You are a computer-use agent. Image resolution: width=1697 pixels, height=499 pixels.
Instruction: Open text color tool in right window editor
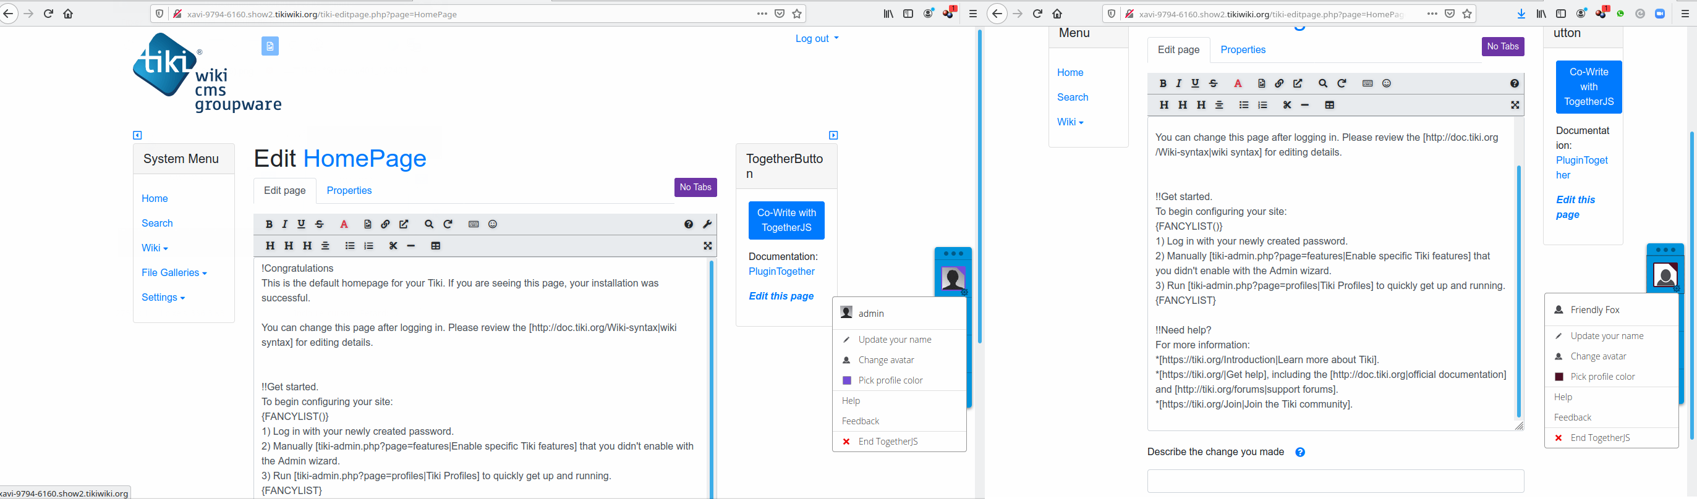click(x=1238, y=83)
